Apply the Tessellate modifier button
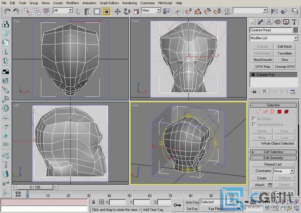 click(x=284, y=53)
